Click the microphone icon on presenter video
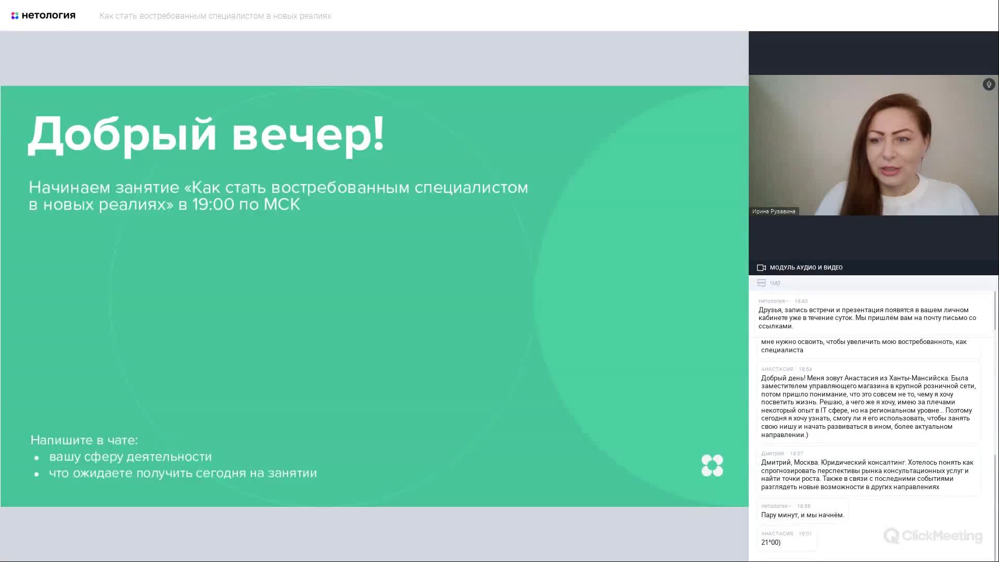999x562 pixels. coord(989,84)
